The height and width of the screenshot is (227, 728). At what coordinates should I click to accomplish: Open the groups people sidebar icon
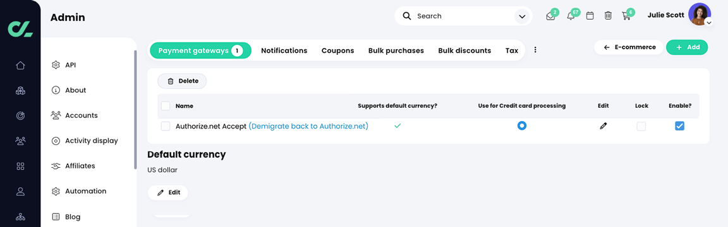click(x=20, y=141)
